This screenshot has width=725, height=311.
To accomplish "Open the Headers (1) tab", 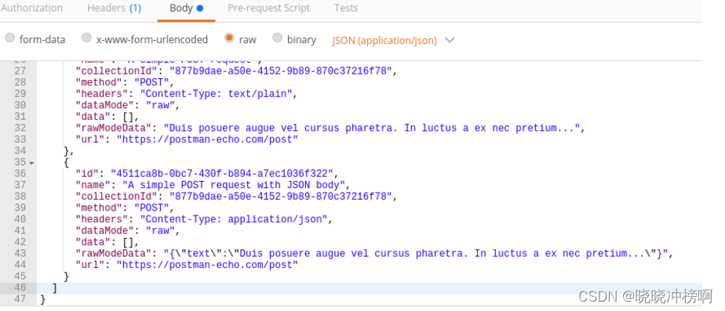I will pos(115,9).
